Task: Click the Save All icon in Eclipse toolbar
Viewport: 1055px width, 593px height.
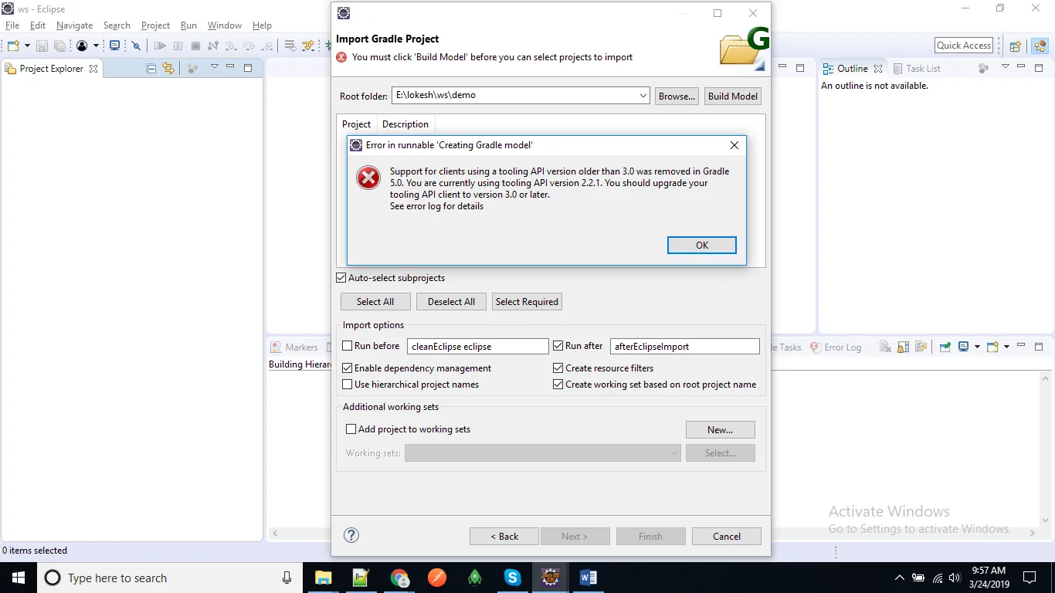Action: [59, 46]
